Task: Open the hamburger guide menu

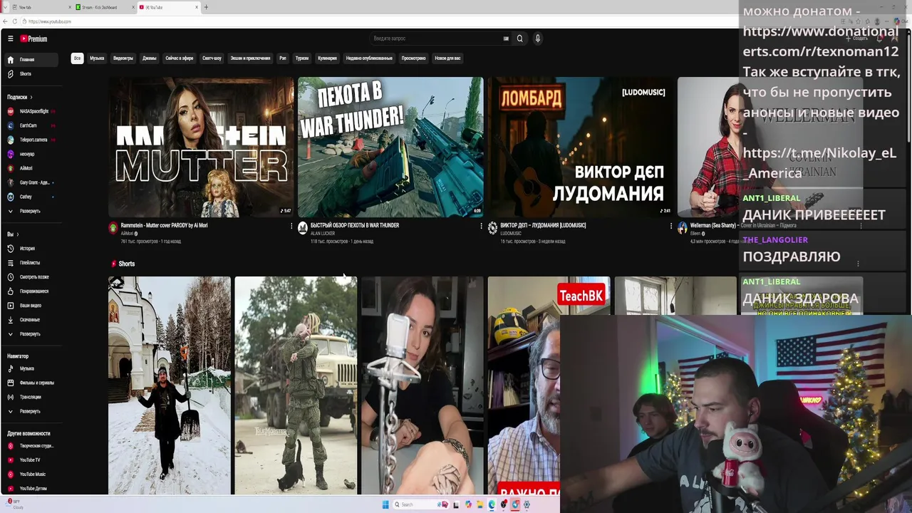Action: click(x=10, y=38)
